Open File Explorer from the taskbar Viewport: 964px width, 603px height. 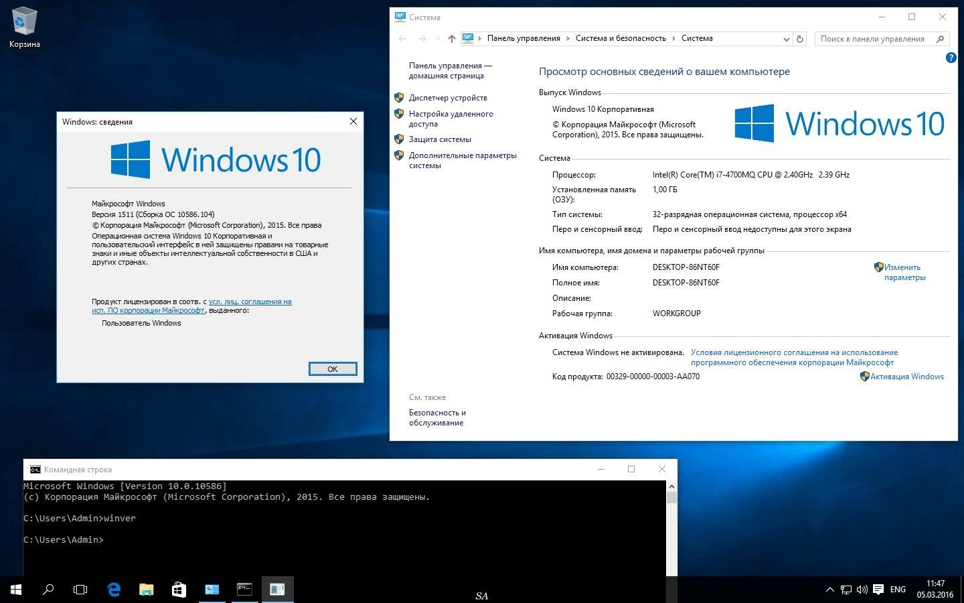point(146,590)
